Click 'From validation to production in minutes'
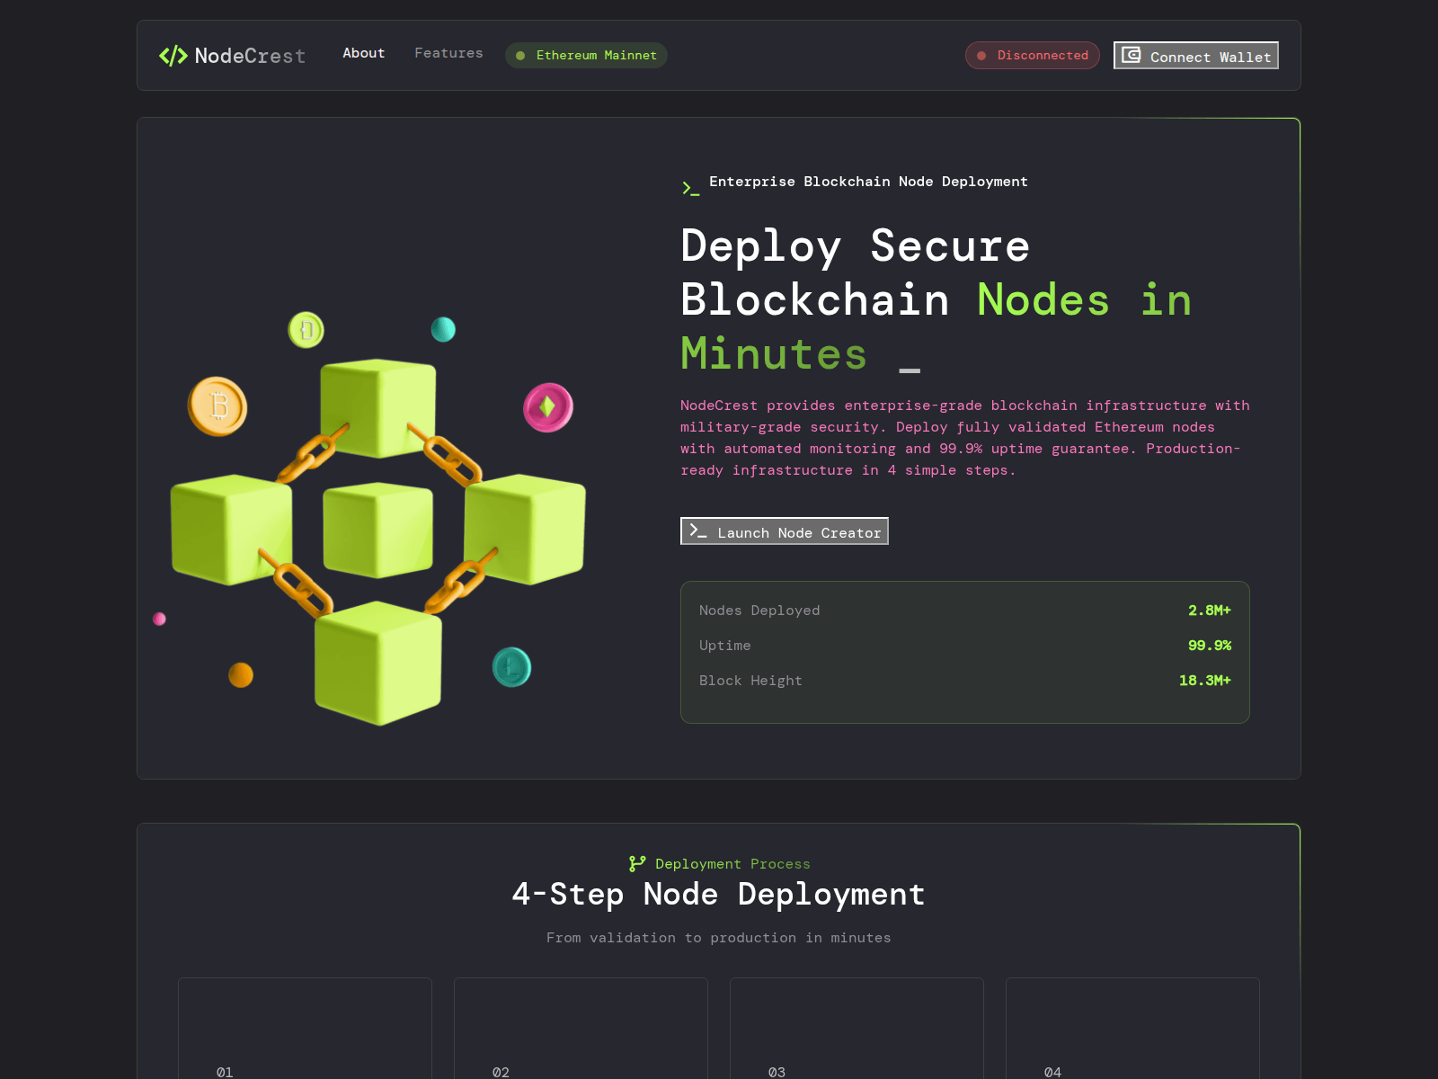The image size is (1438, 1079). point(719,938)
